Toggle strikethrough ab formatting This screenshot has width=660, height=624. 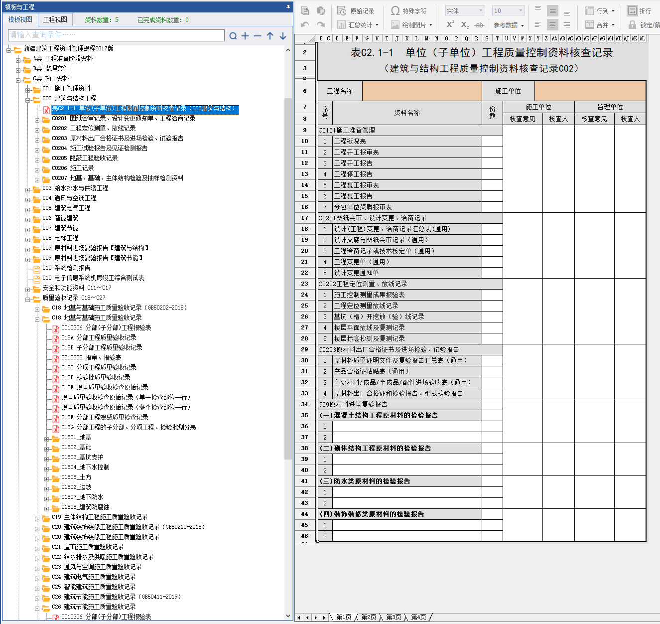tap(479, 24)
